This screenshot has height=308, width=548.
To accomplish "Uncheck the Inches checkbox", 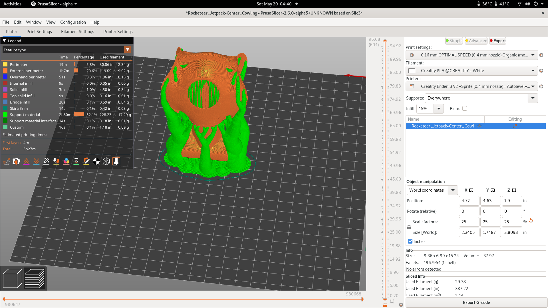I will (410, 242).
